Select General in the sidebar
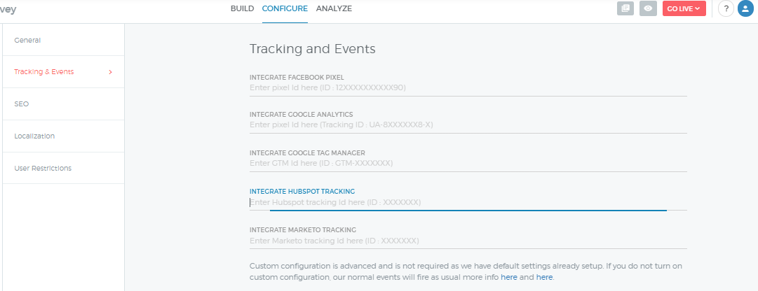This screenshot has width=758, height=291. (63, 40)
